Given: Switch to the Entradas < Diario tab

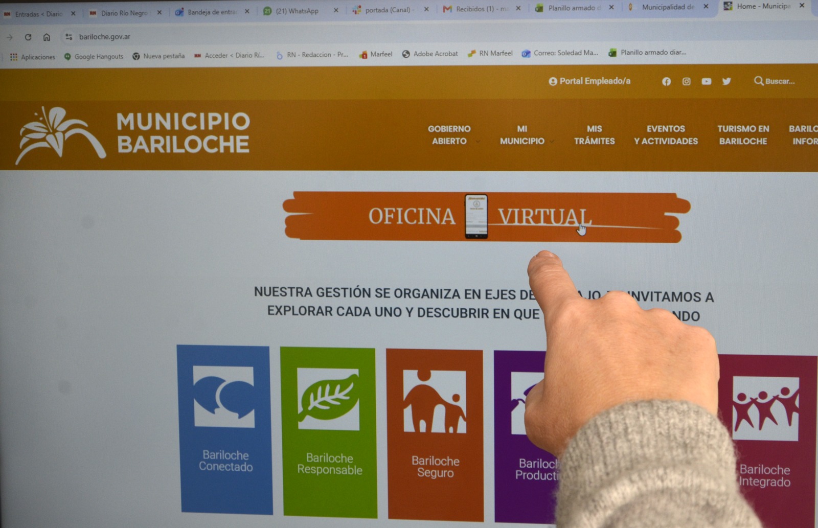Looking at the screenshot, I should coord(38,14).
